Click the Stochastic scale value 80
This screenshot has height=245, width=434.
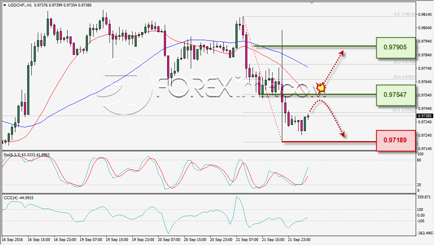(x=419, y=160)
